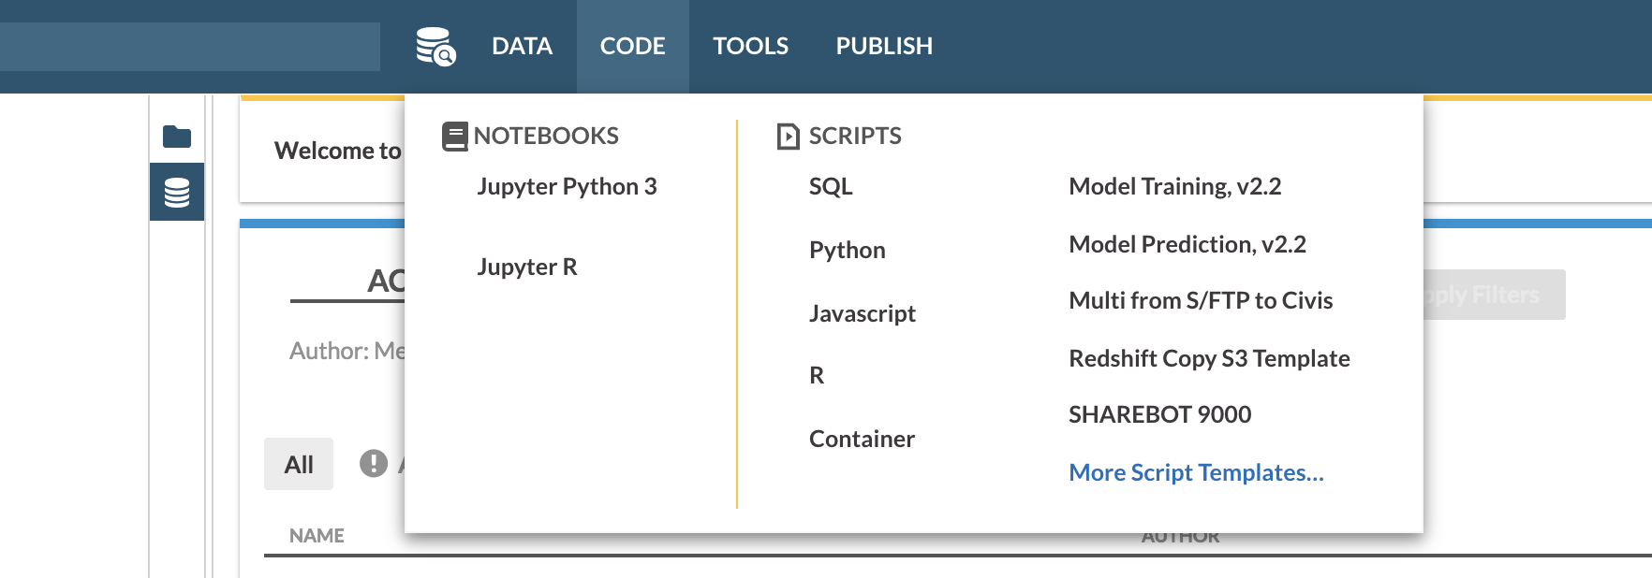Select Model Training, v2.2 template
The width and height of the screenshot is (1652, 578).
(1174, 186)
